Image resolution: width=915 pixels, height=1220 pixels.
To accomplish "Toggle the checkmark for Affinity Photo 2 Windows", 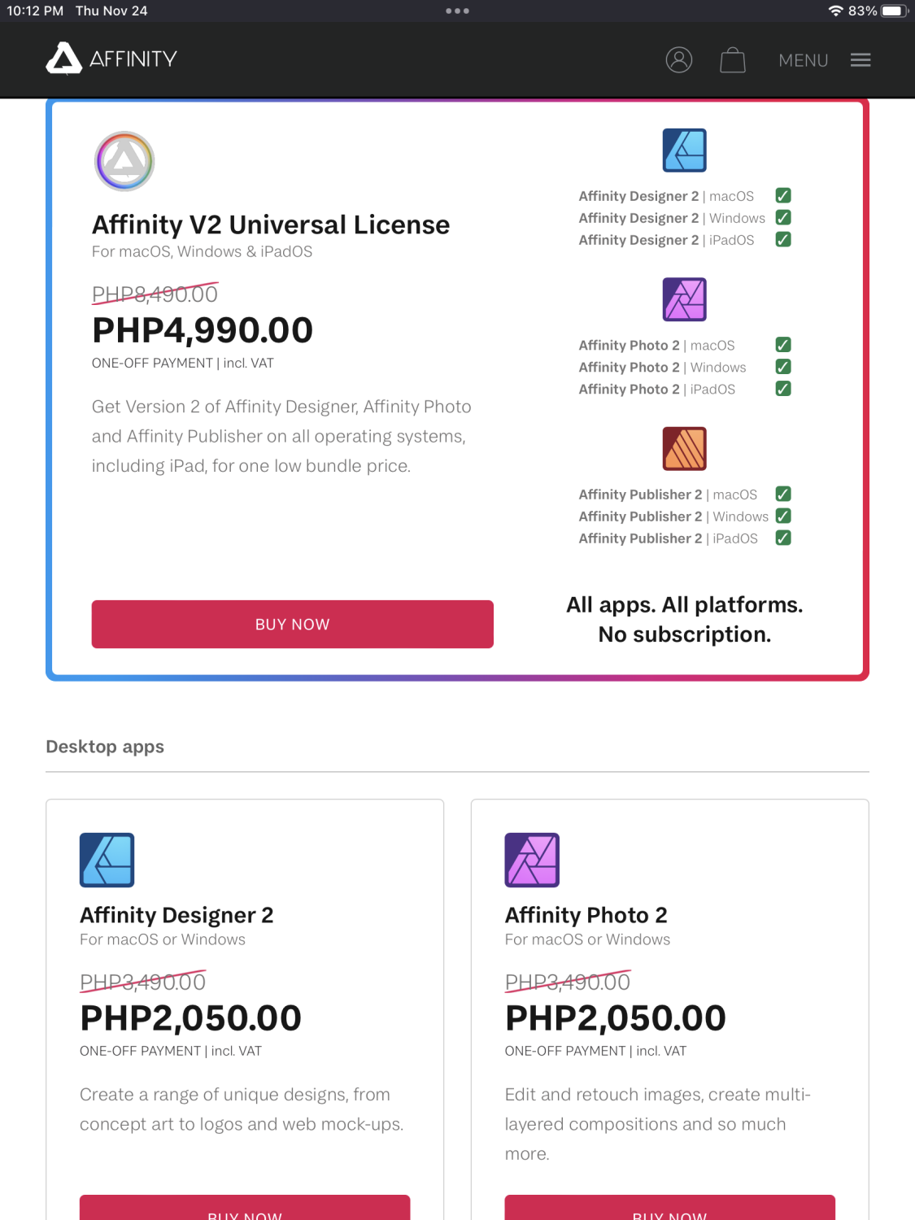I will (782, 367).
